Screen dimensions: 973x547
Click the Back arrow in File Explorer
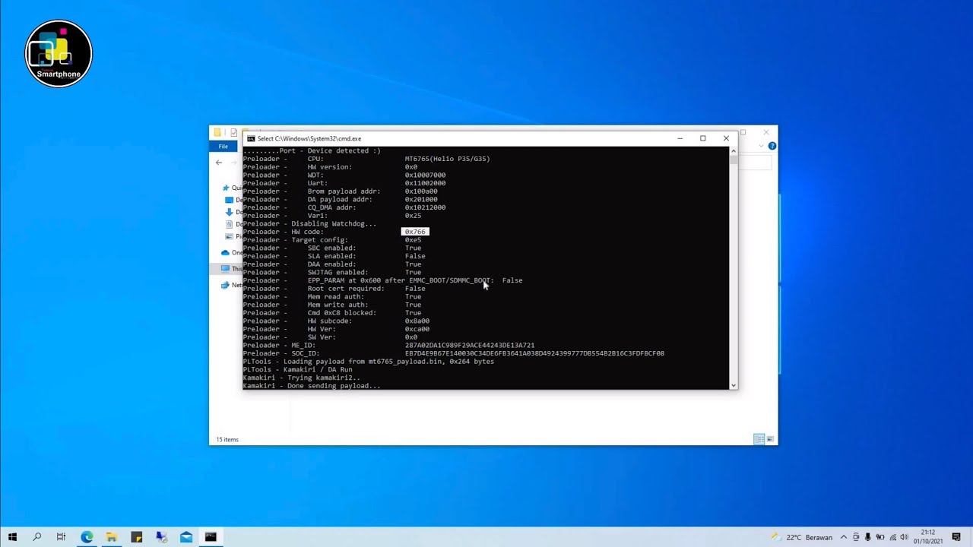click(x=219, y=163)
